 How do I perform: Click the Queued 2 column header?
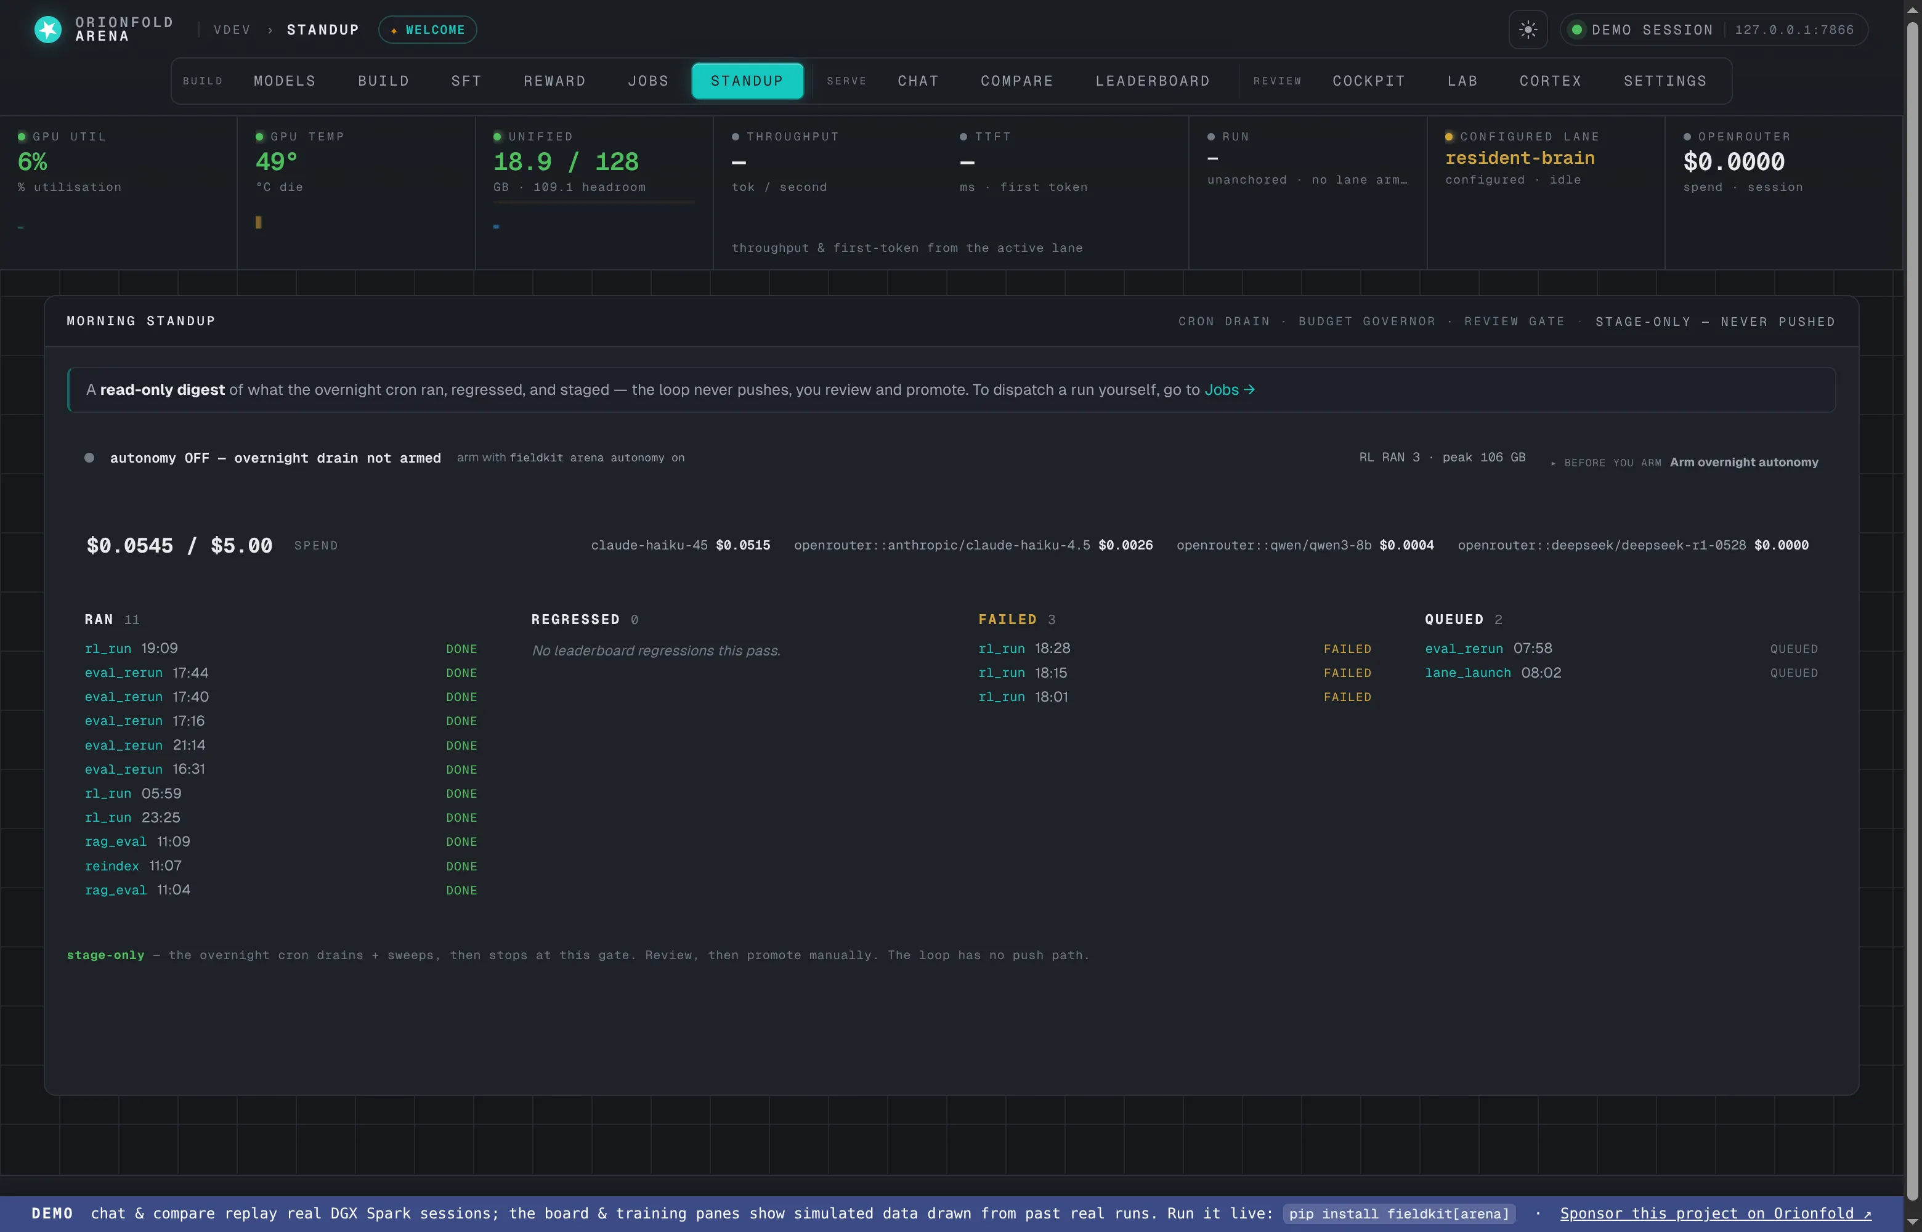tap(1463, 620)
